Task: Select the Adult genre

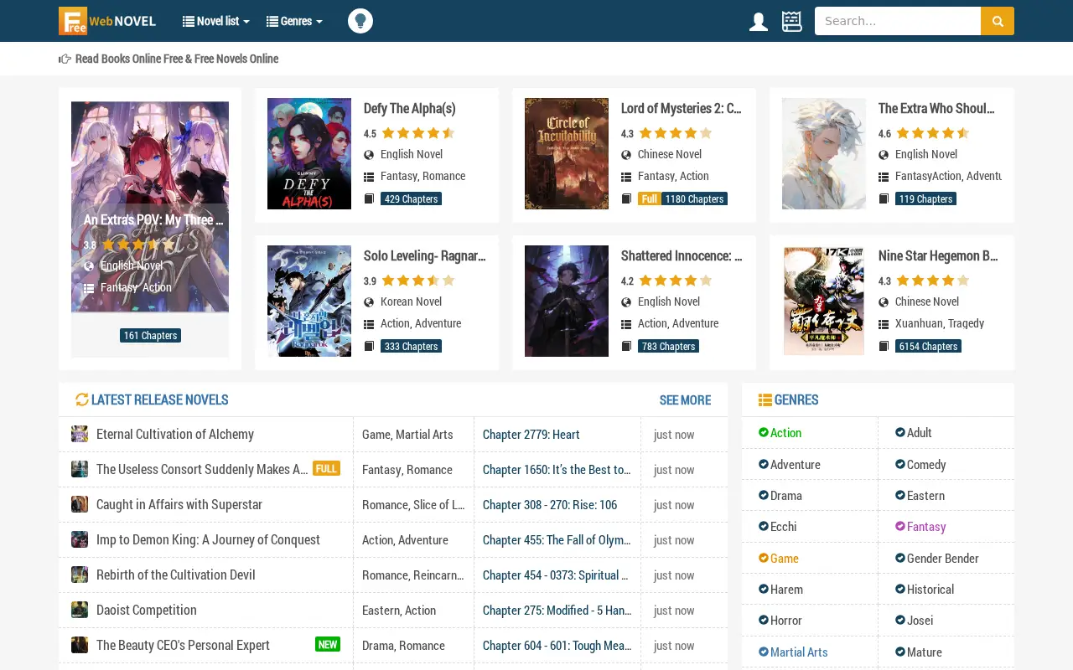Action: pos(914,432)
